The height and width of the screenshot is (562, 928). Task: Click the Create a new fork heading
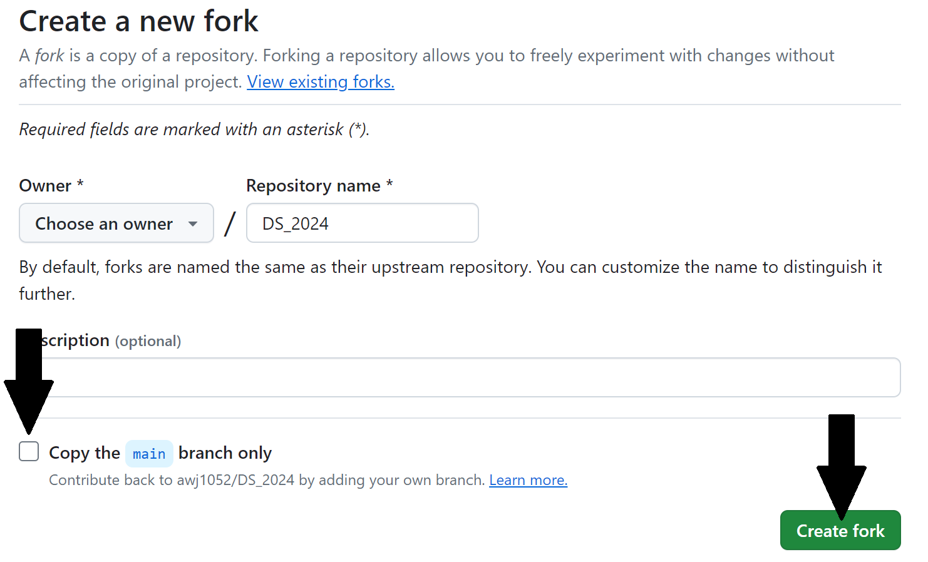click(138, 21)
